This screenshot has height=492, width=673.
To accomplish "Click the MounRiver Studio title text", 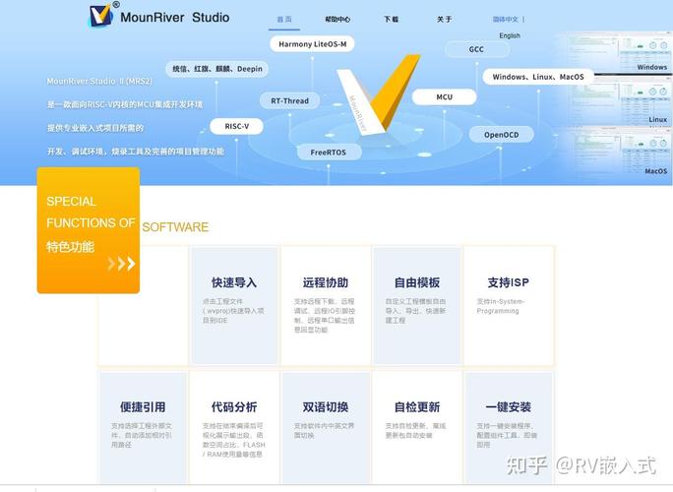I will [175, 17].
